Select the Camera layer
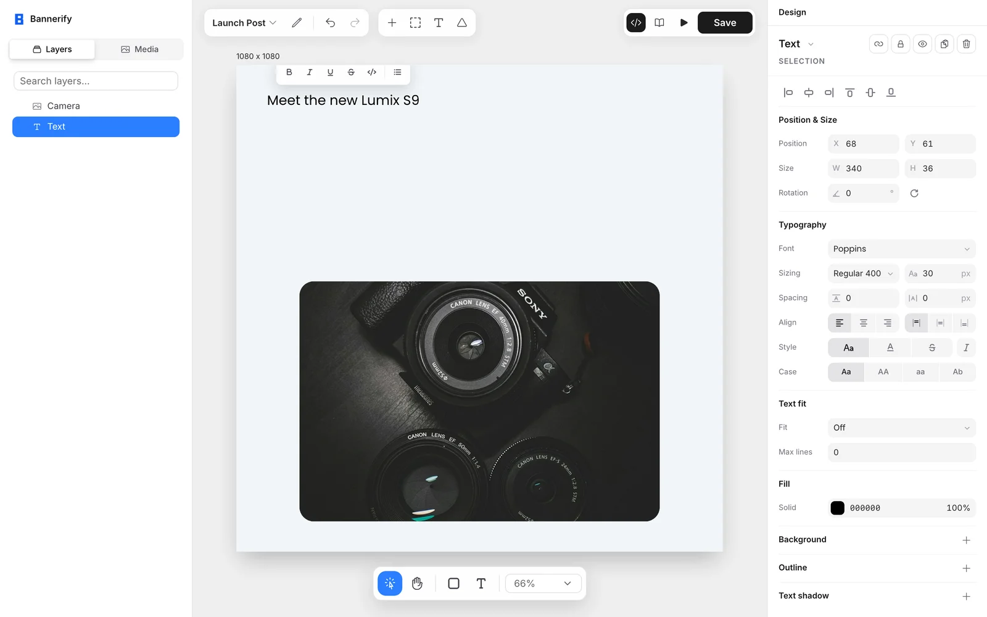987x617 pixels. coord(96,106)
